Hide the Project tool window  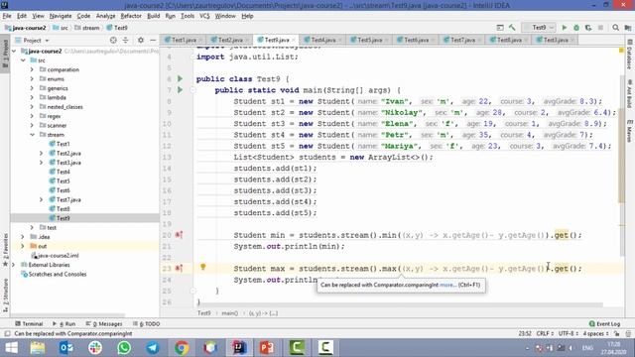tap(153, 40)
